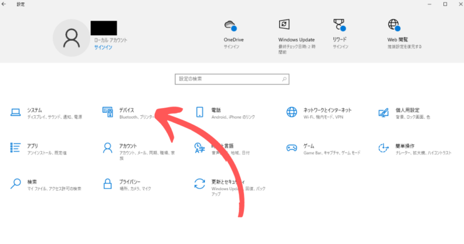Click the 更新とセキュリティ refresh arrows icon
This screenshot has height=244, width=464.
coord(200,184)
